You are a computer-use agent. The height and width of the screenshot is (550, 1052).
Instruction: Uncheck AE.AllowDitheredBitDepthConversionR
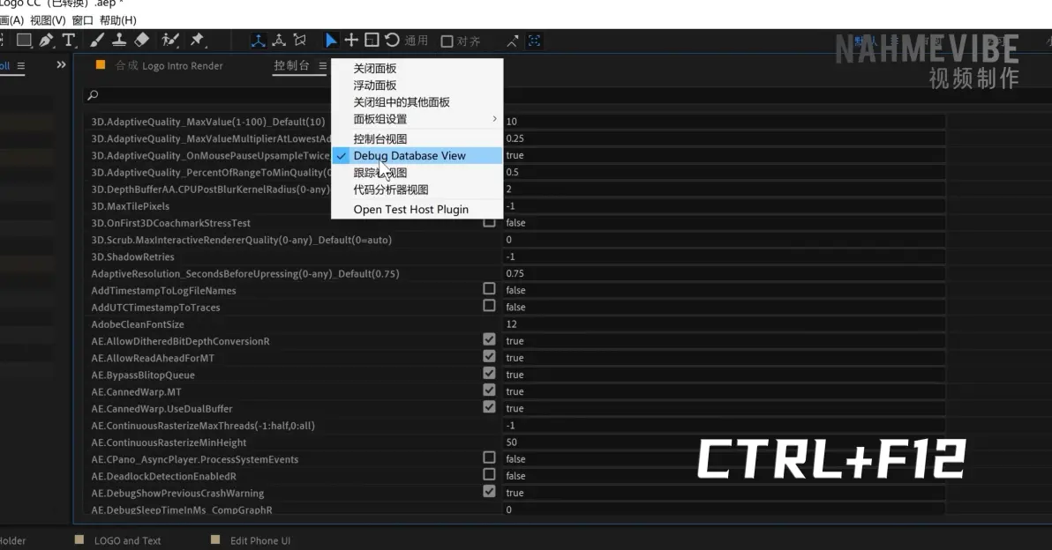pos(490,338)
